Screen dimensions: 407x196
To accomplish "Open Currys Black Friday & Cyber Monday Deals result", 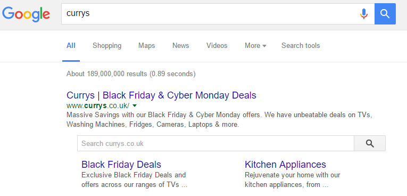I will [161, 95].
